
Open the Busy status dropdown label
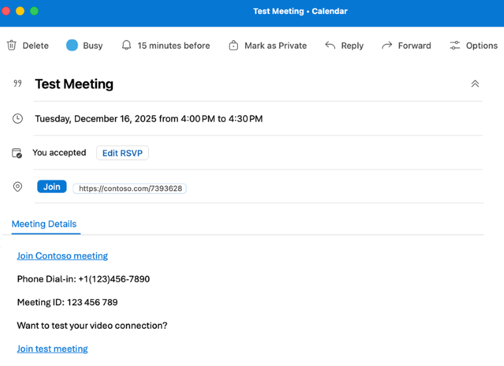pos(93,46)
